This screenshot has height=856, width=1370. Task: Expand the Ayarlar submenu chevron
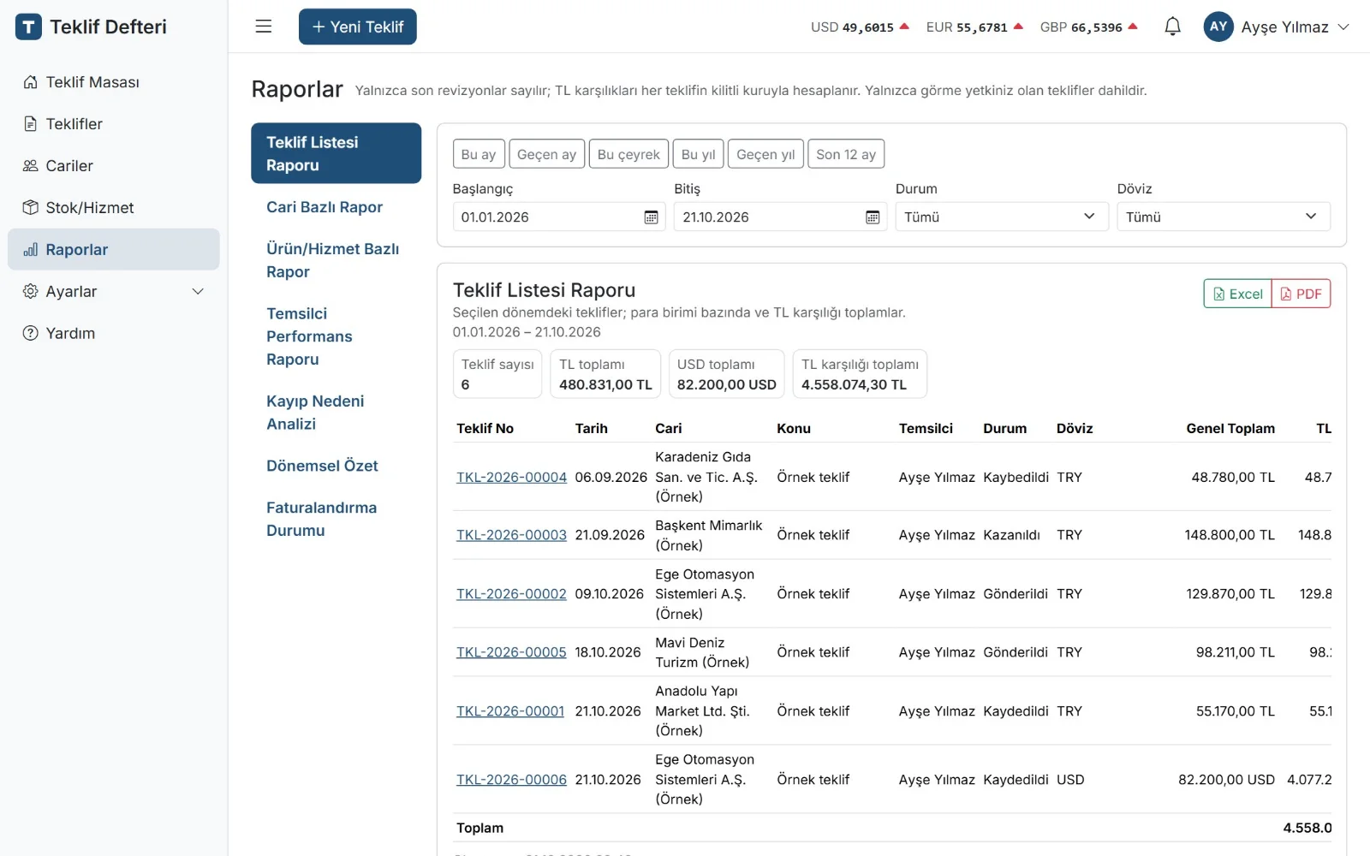pos(198,291)
